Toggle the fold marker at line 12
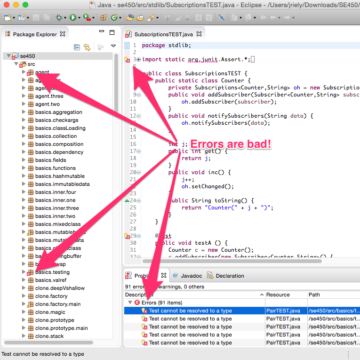Image resolution: width=360 pixels, height=360 pixels. click(x=138, y=116)
